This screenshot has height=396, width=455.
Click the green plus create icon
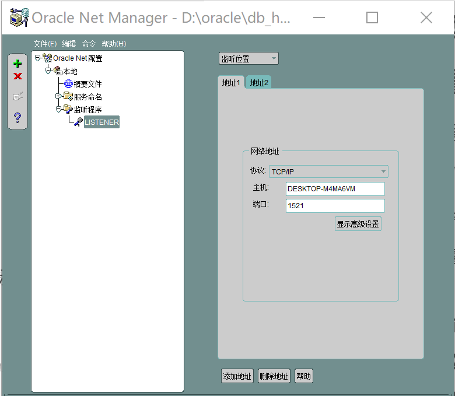tap(17, 64)
